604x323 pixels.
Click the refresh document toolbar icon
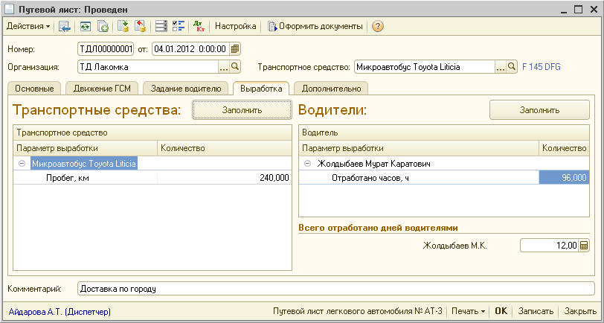coord(86,27)
